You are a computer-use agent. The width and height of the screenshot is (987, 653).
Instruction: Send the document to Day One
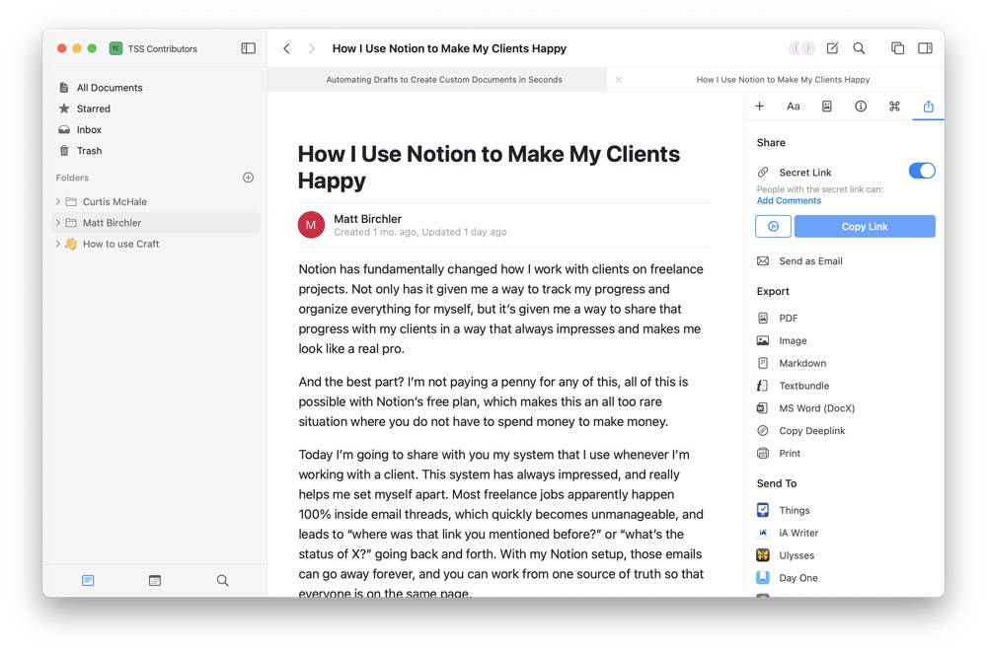788,578
